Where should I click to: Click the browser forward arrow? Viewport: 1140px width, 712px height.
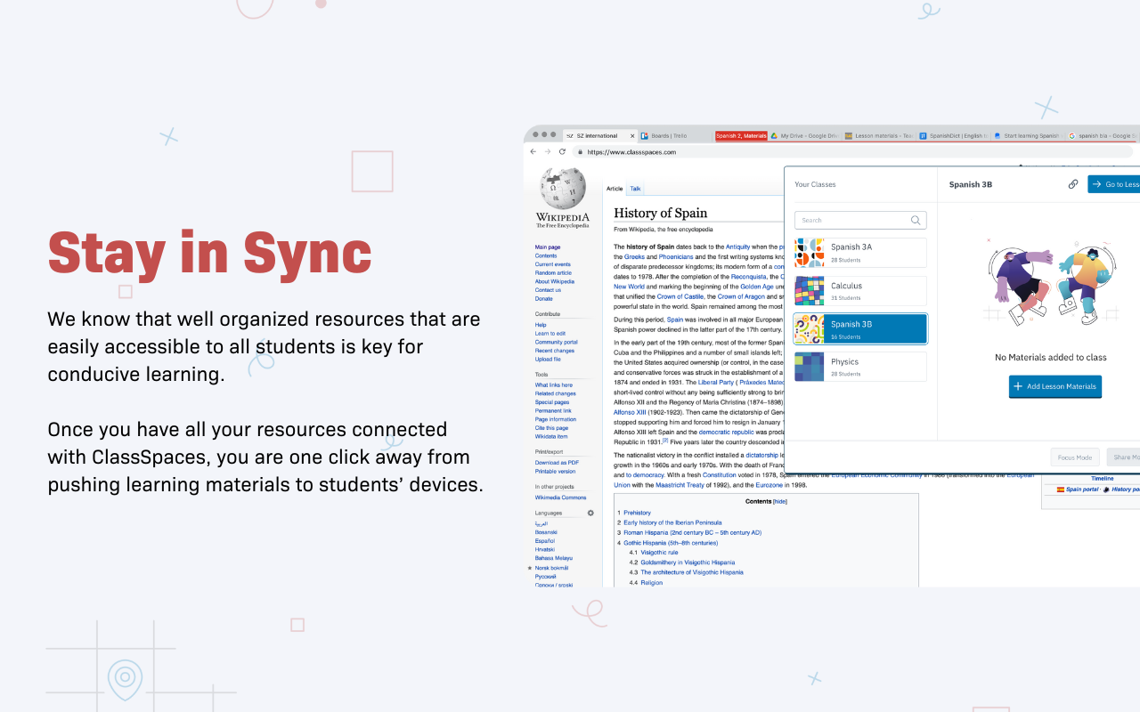click(x=547, y=152)
